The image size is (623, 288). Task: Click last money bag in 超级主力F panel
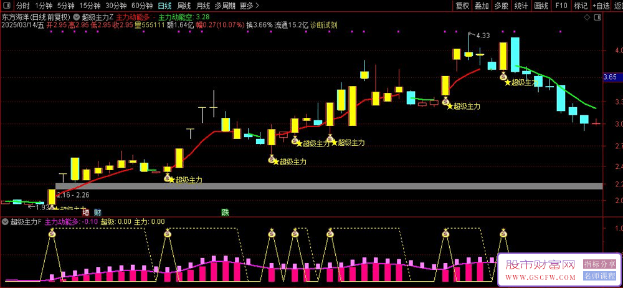pos(503,233)
